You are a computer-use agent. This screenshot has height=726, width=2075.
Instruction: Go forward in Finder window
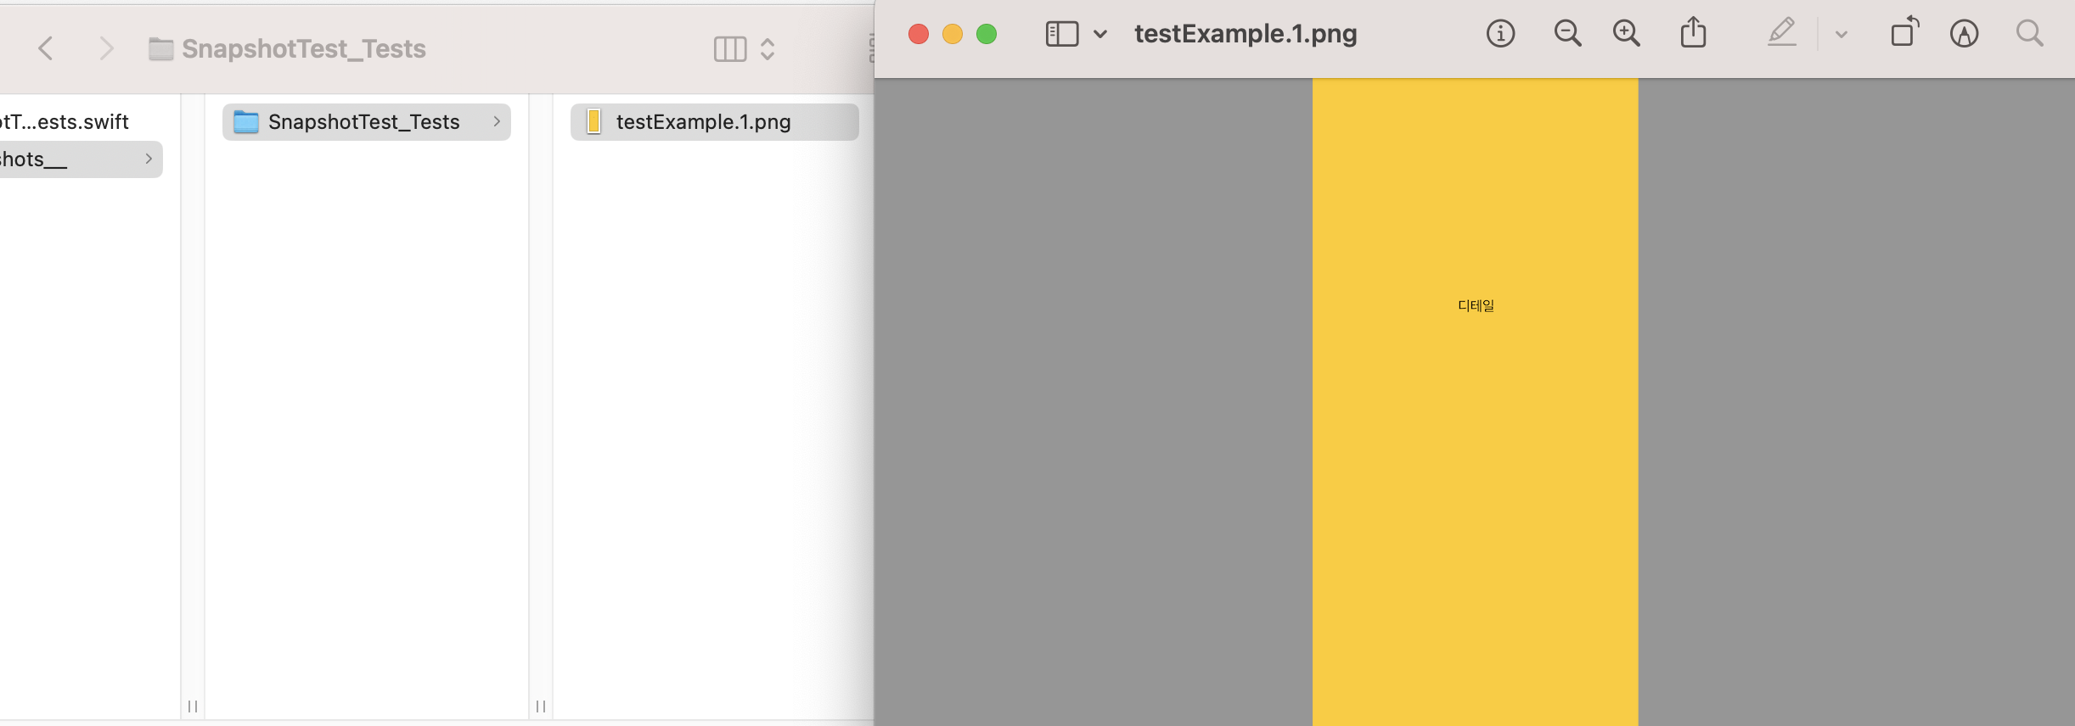pos(106,48)
